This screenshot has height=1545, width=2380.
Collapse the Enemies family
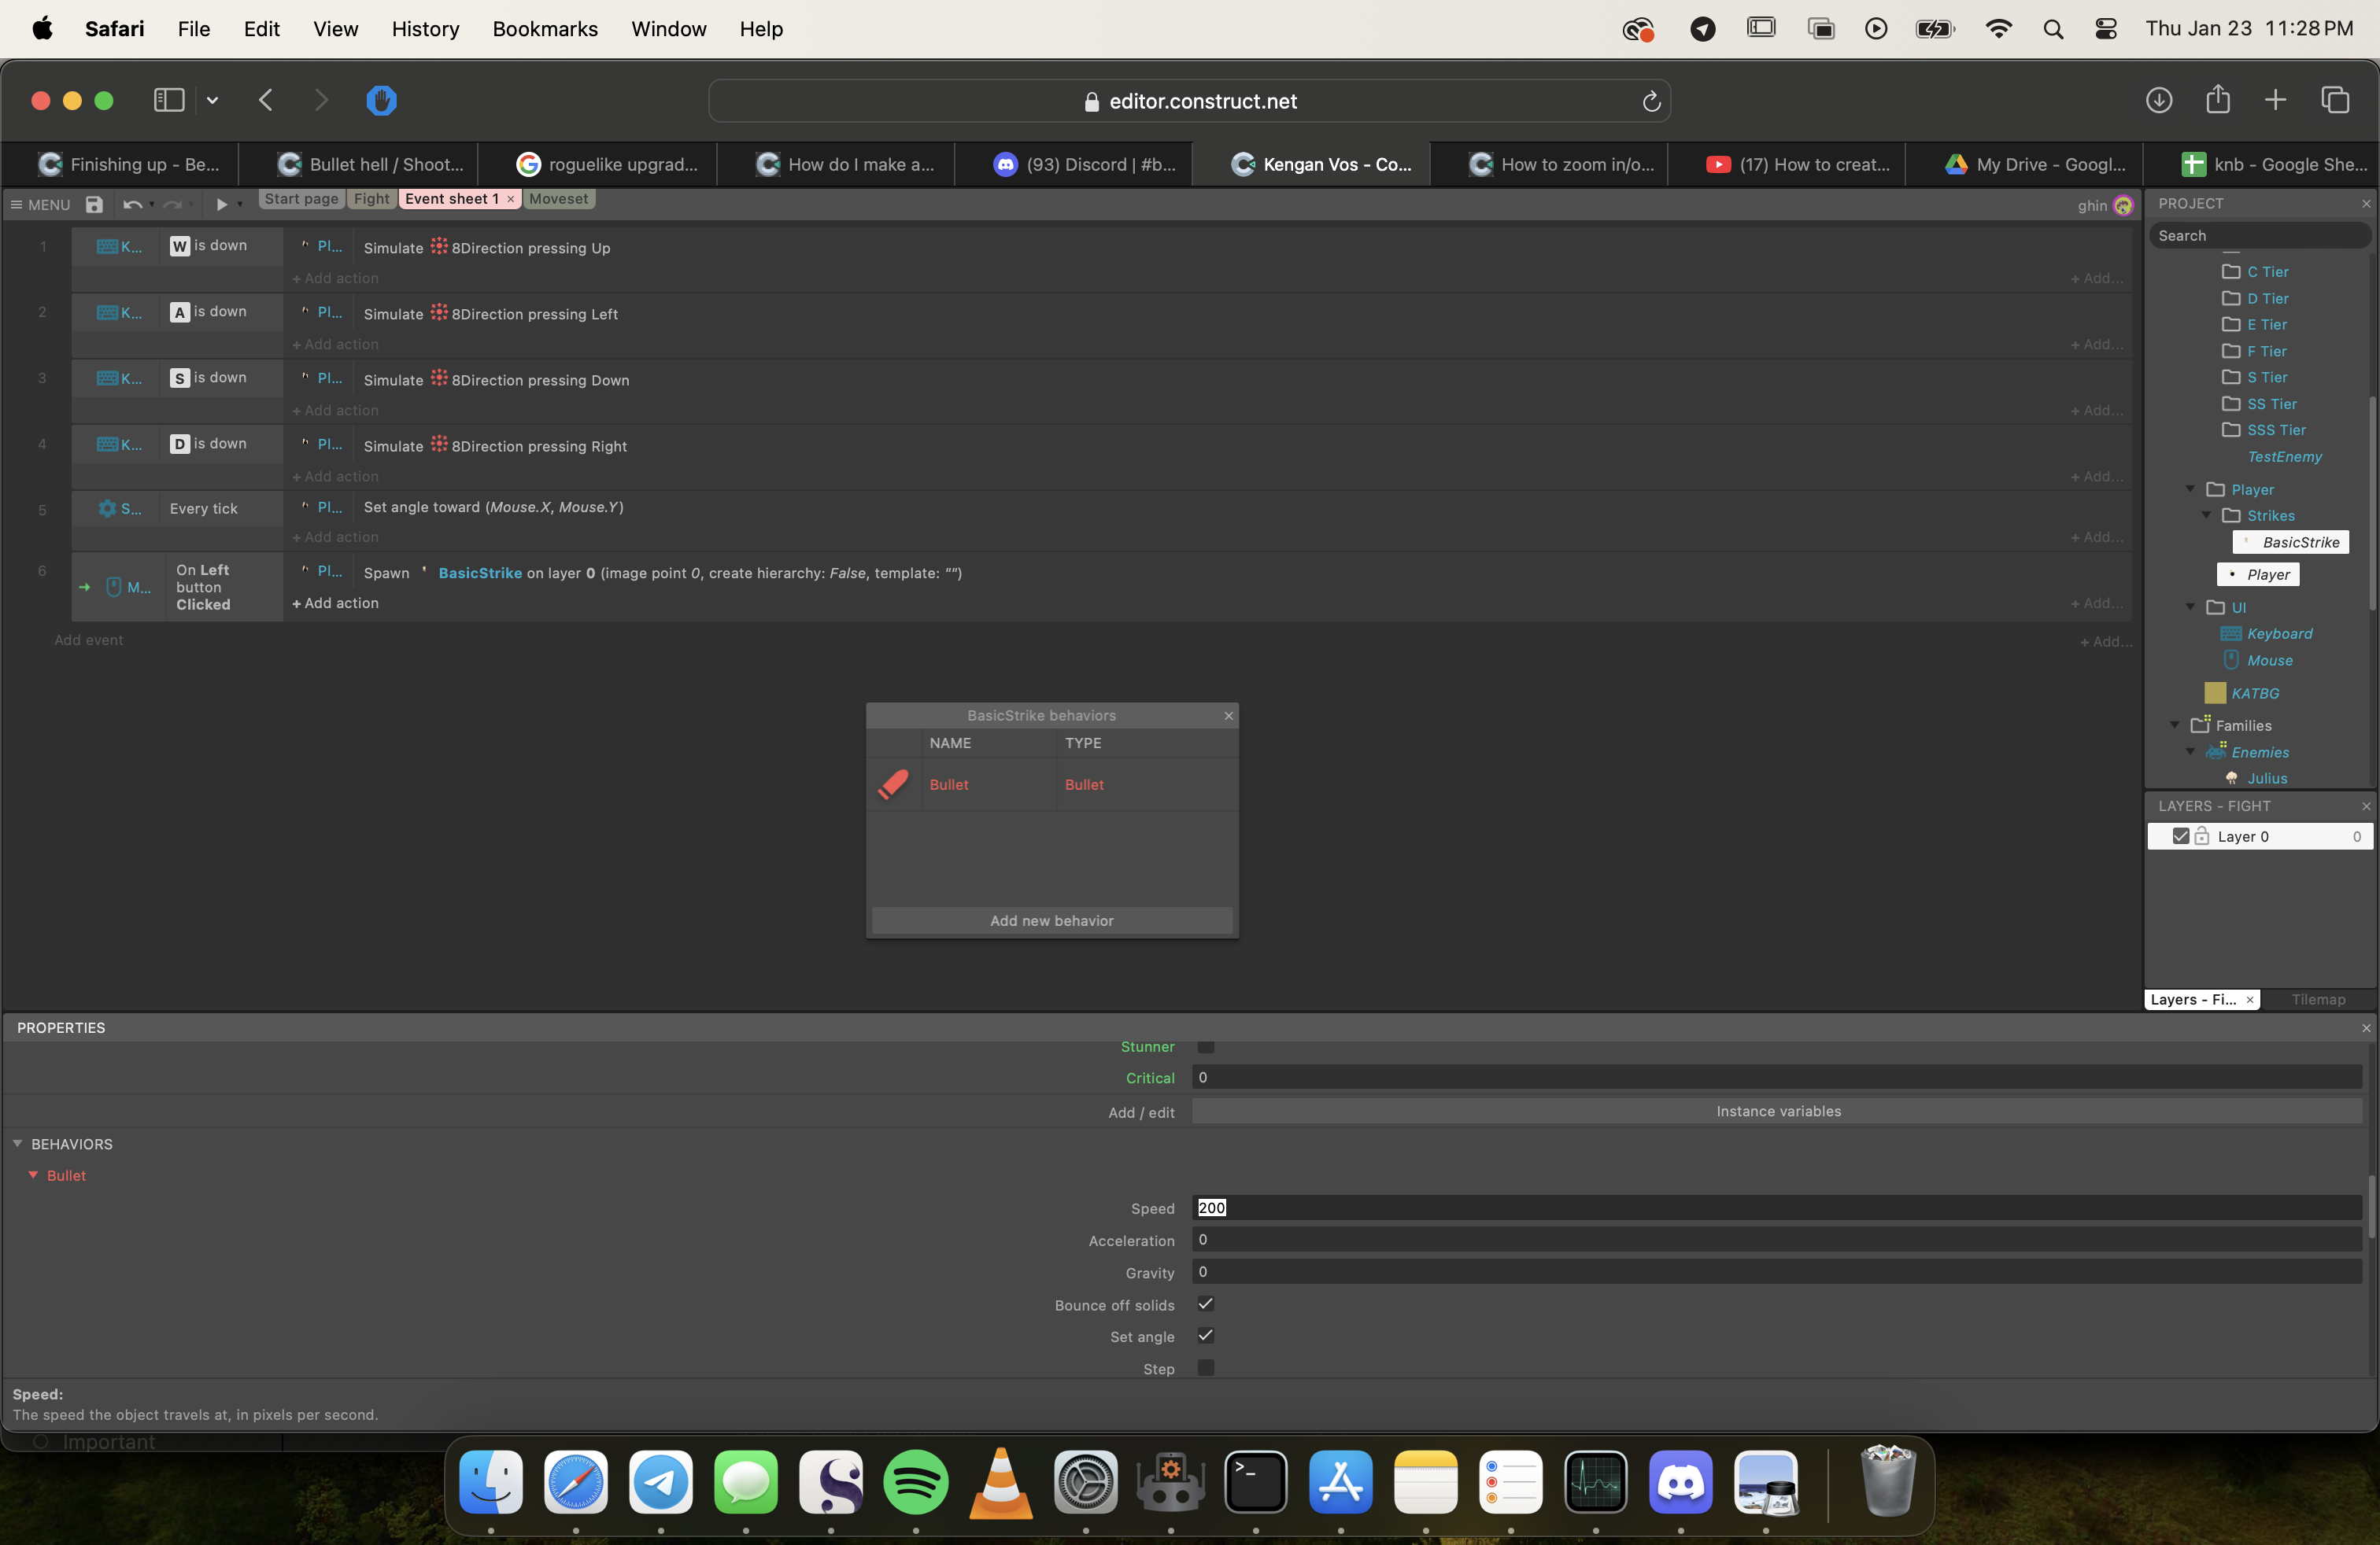(2190, 751)
